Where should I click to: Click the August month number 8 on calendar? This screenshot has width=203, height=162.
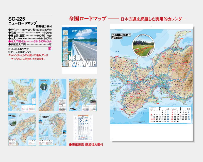[180, 109]
